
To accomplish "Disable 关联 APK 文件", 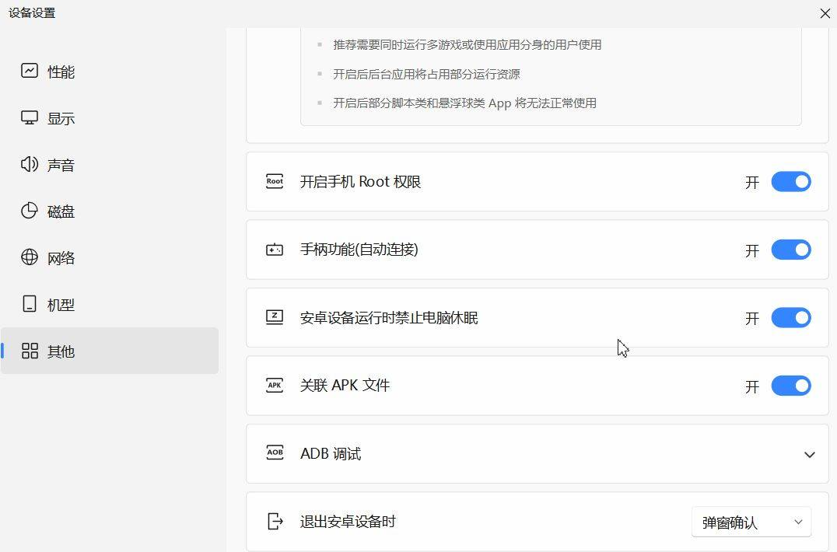I will tap(790, 385).
